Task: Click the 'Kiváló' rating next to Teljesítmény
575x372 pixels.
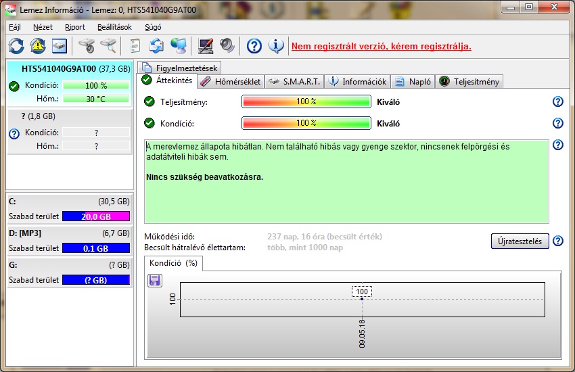Action: click(x=388, y=102)
